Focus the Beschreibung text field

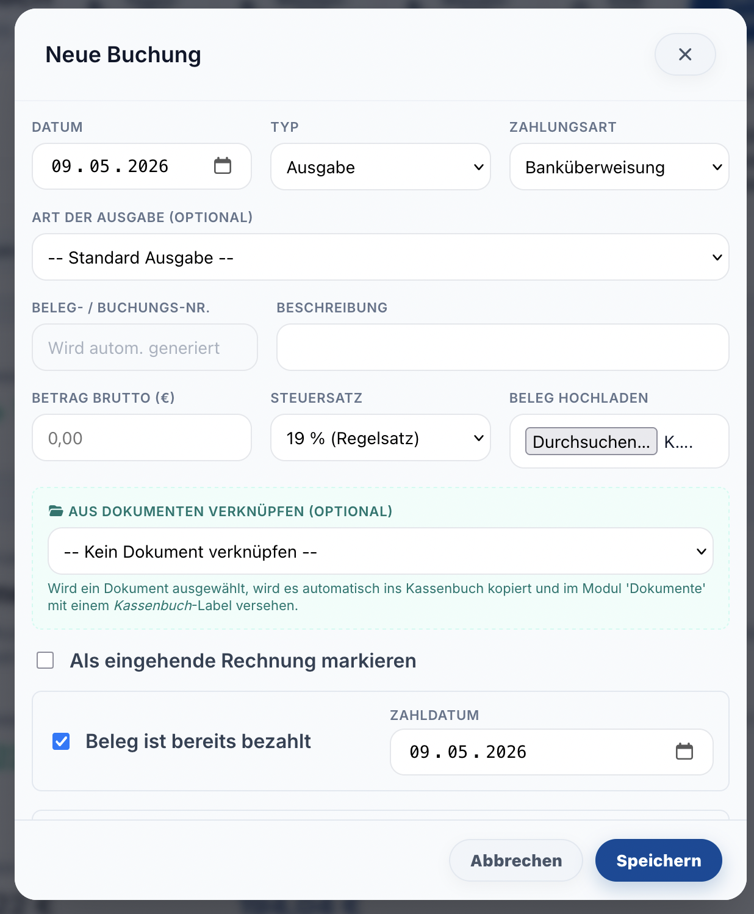(x=503, y=347)
